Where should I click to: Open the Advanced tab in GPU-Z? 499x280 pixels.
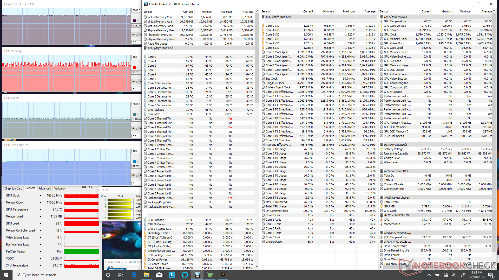45,188
